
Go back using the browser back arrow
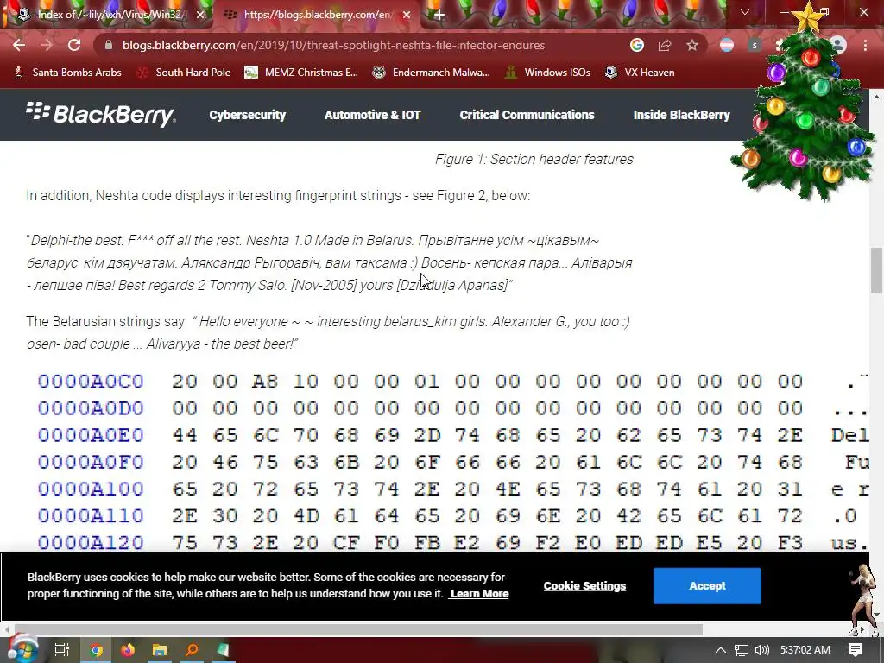[x=19, y=45]
